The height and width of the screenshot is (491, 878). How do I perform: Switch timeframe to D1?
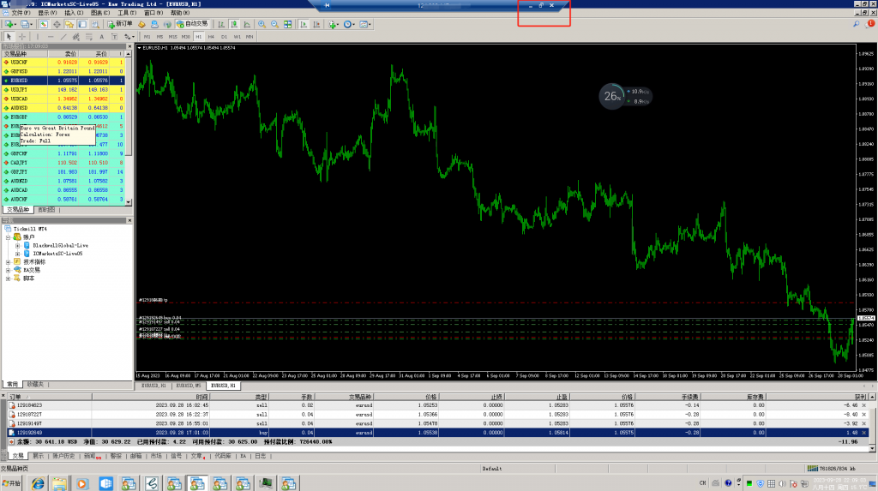224,36
